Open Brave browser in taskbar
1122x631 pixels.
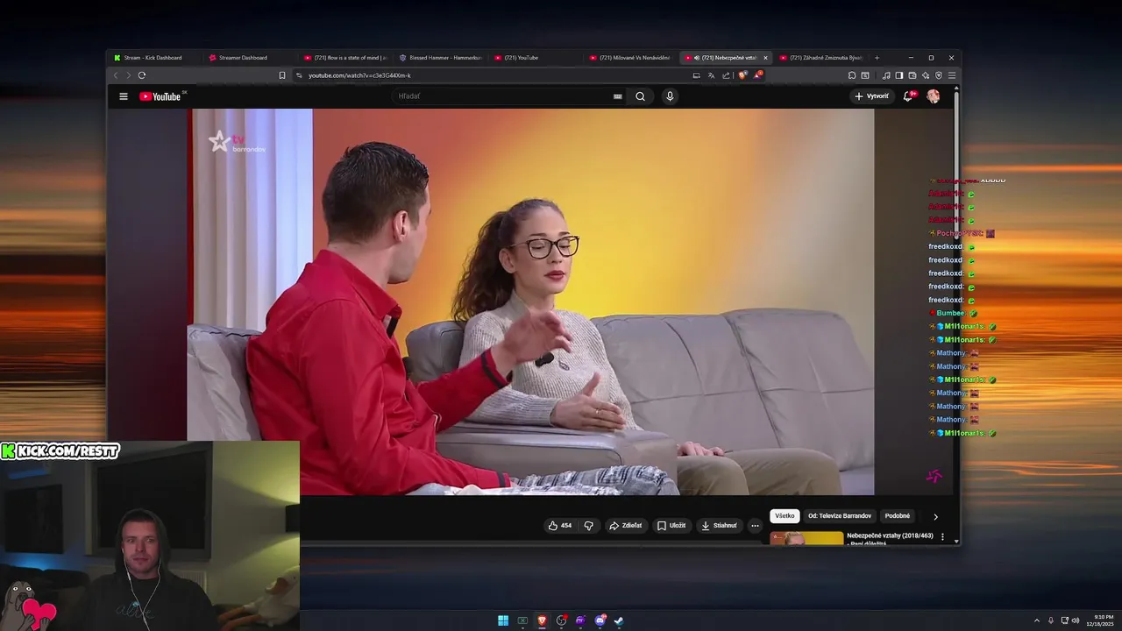point(542,620)
